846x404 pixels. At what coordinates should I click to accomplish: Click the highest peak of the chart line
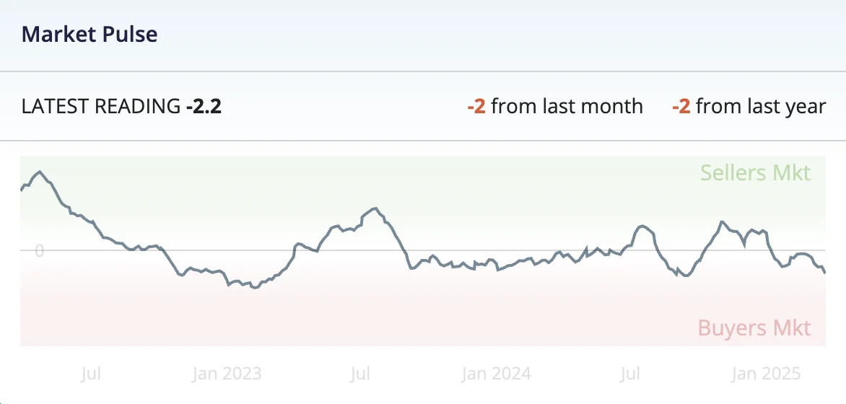click(x=40, y=172)
